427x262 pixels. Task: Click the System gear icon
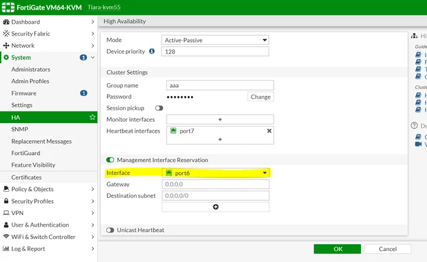coord(6,58)
